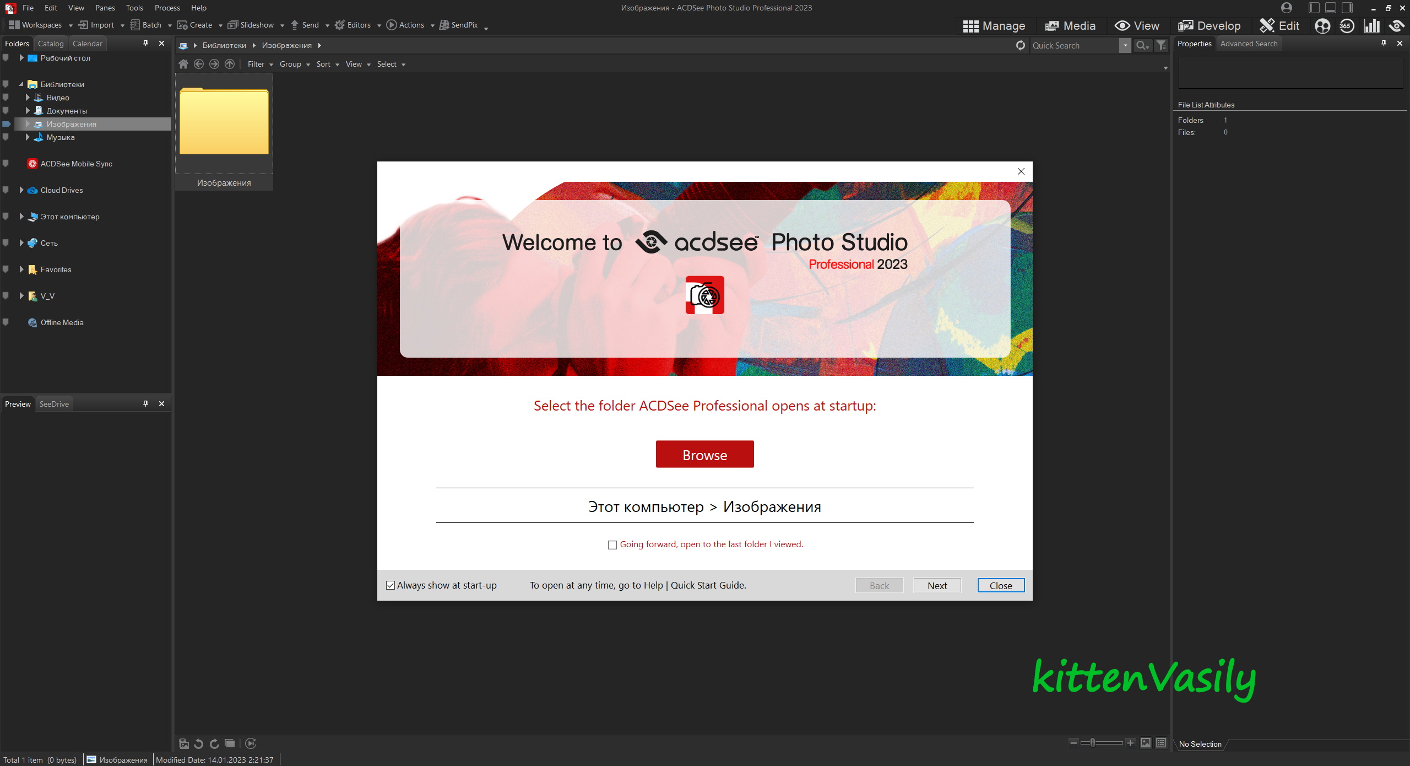
Task: Click Next in welcome dialog
Action: [937, 585]
